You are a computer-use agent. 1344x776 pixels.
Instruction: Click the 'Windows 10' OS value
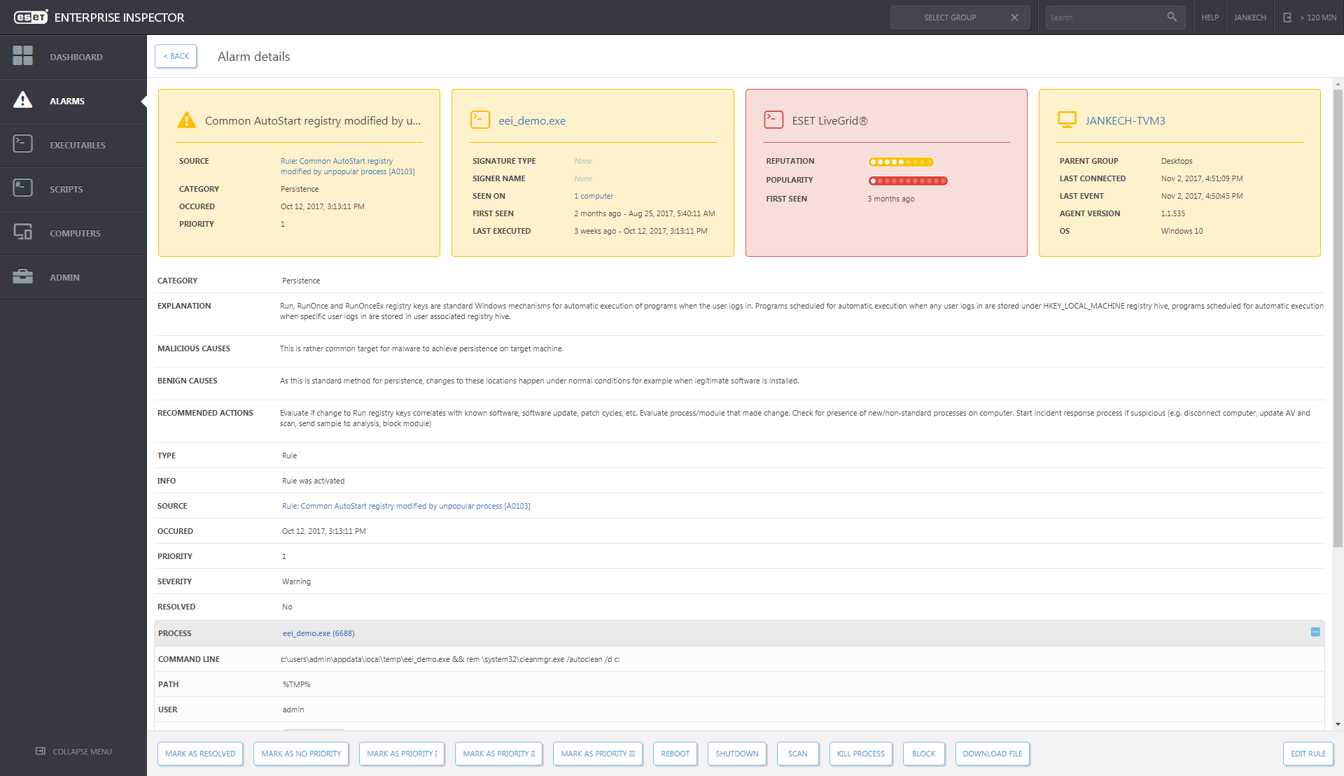tap(1182, 231)
